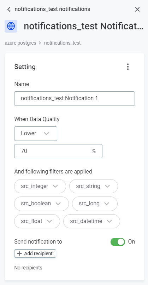
Task: Go back using the left arrow icon
Action: pyautogui.click(x=9, y=9)
